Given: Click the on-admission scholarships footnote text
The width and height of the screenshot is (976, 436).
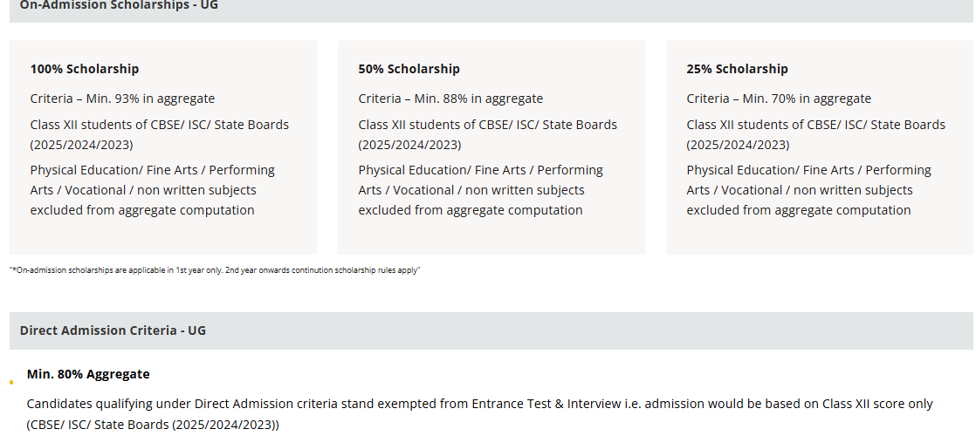Looking at the screenshot, I should 215,270.
